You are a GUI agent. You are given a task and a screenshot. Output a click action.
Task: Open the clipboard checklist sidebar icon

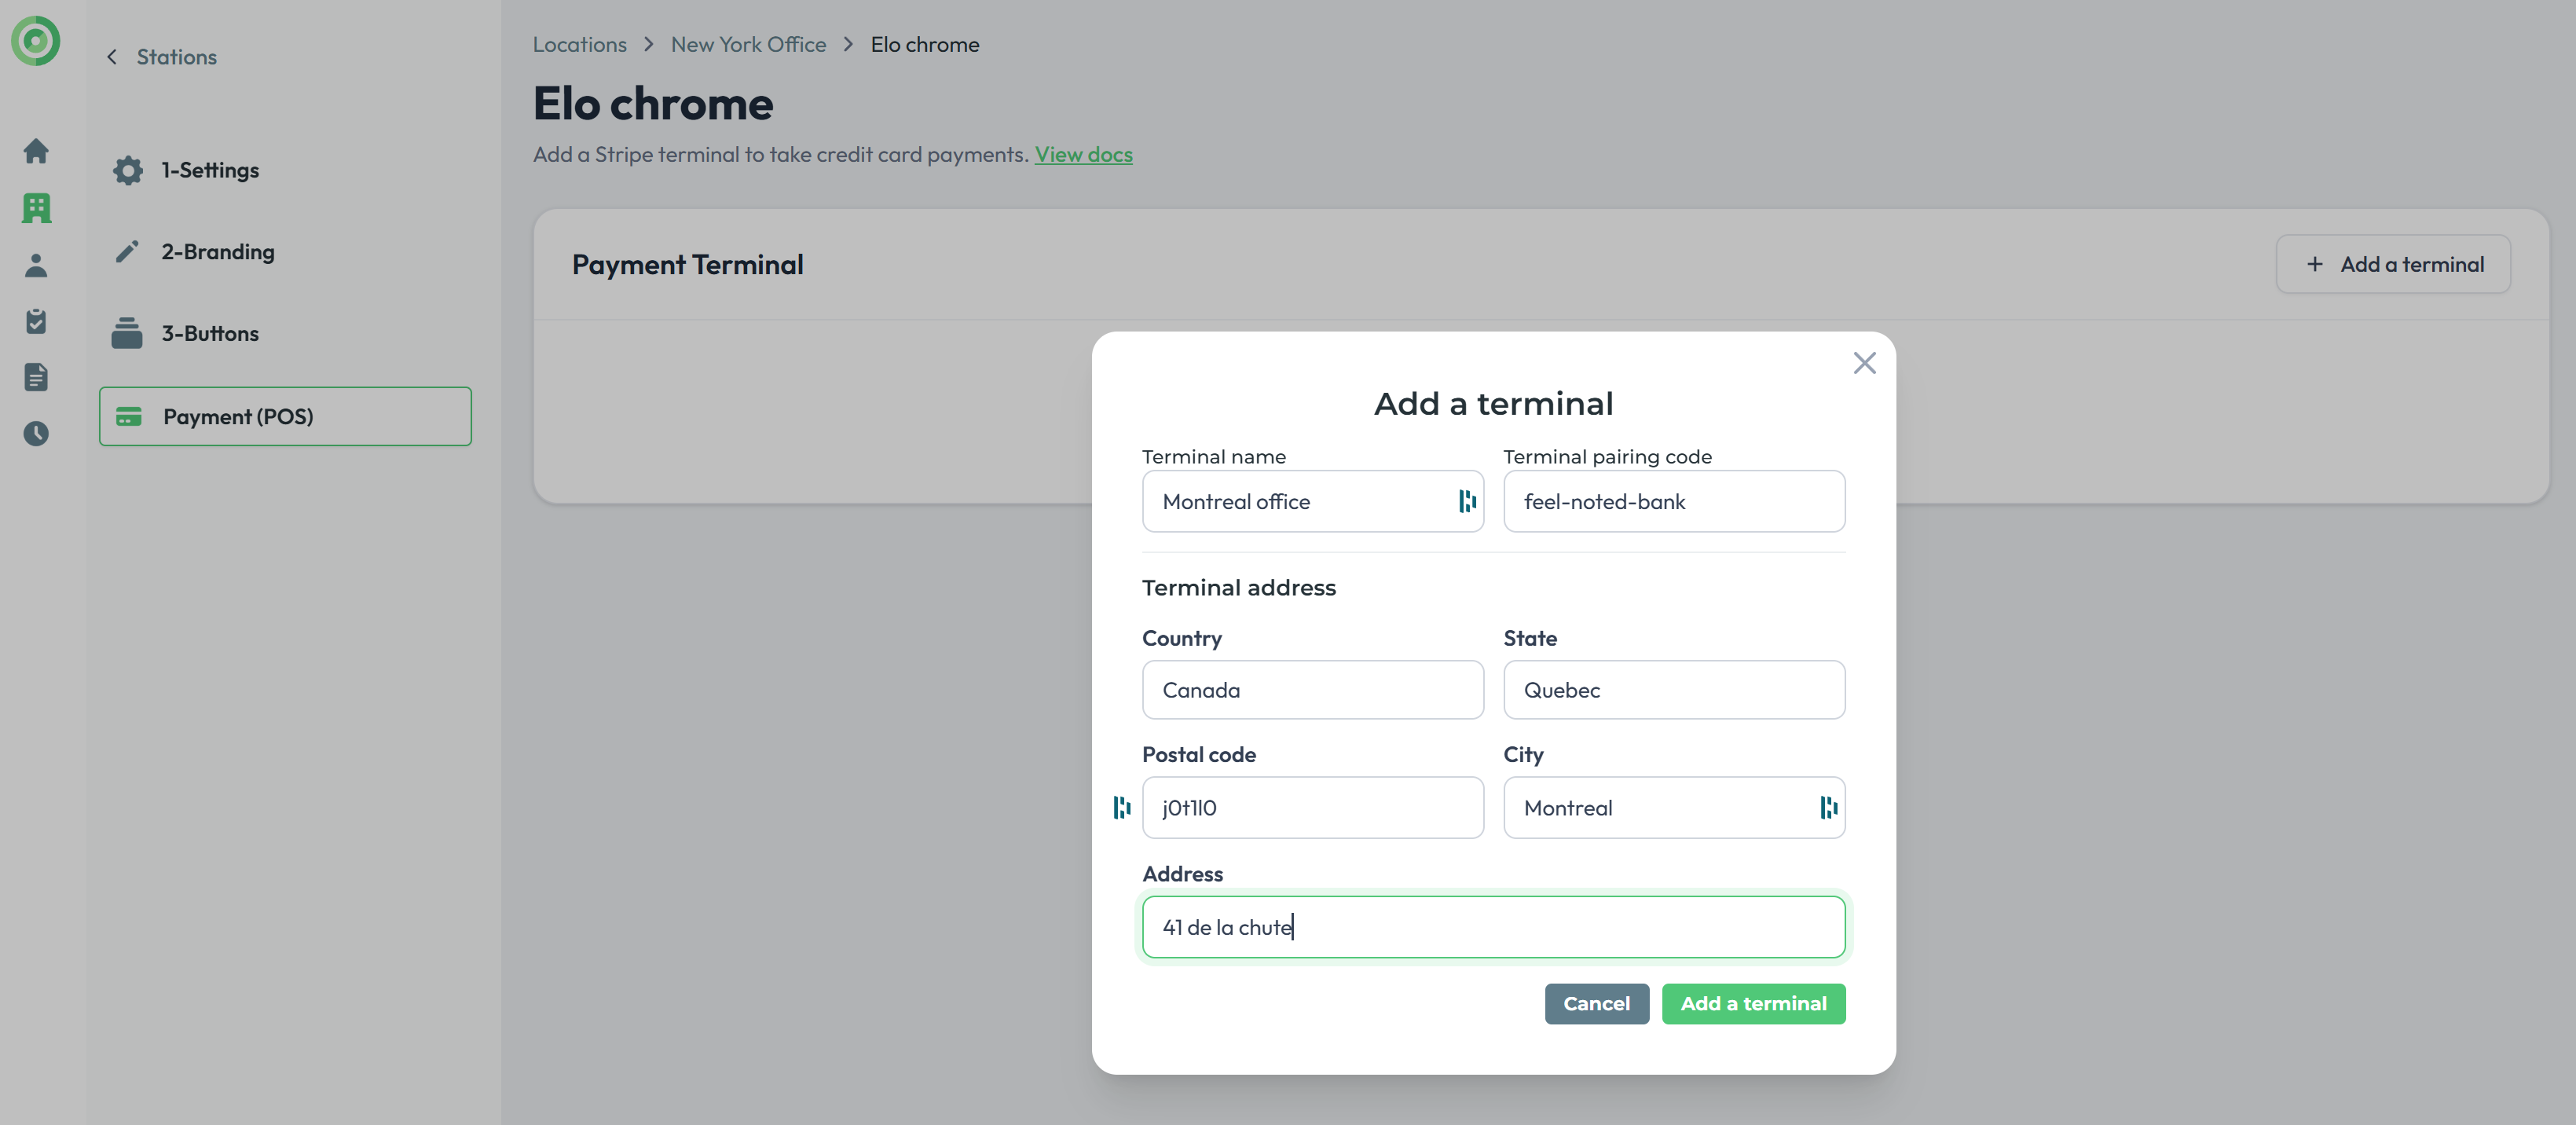36,321
